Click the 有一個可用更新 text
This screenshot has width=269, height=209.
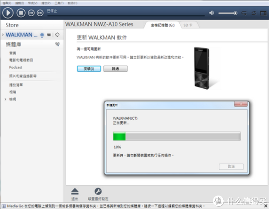click(89, 49)
